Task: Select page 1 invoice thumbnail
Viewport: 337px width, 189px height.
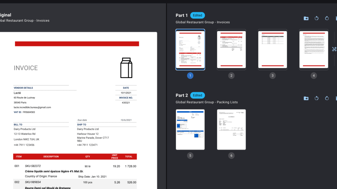Action: point(190,49)
